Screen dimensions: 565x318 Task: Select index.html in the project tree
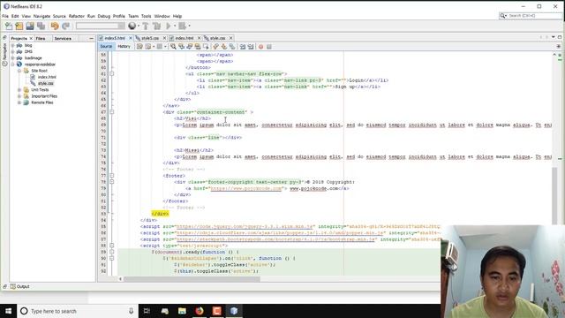pos(47,77)
